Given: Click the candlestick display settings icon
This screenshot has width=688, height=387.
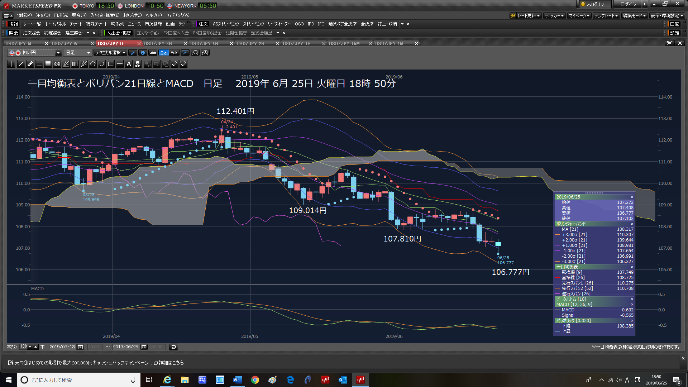Looking at the screenshot, I should point(185,53).
